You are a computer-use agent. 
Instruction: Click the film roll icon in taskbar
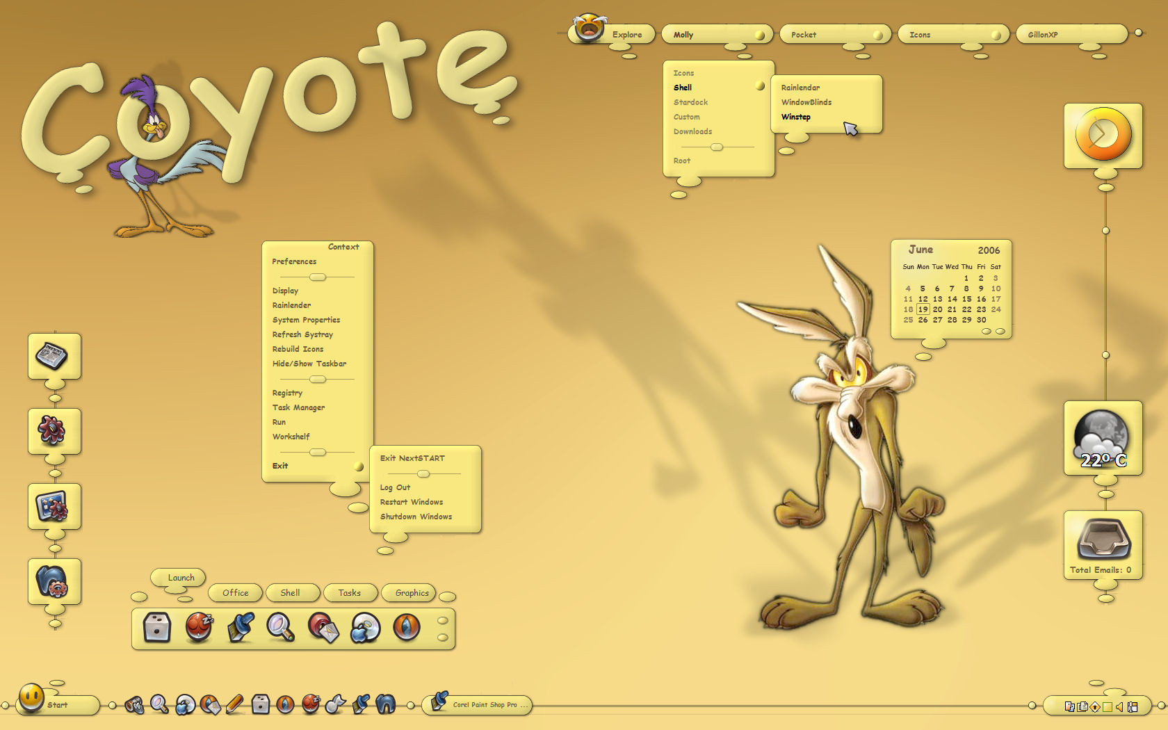point(134,705)
